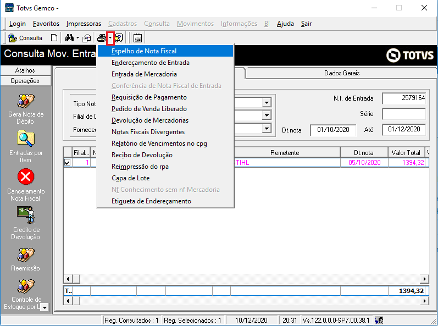438x326 pixels.
Task: Click the Totvs Gemco title bar icon
Action: [x=9, y=8]
